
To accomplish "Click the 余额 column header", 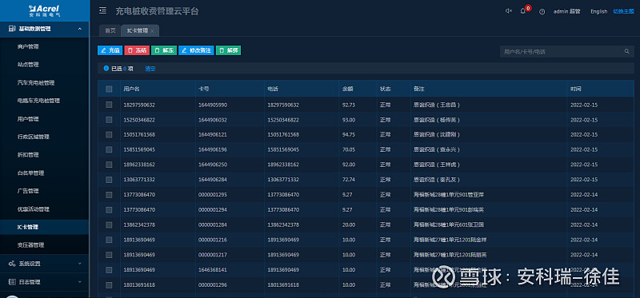I will coord(348,89).
